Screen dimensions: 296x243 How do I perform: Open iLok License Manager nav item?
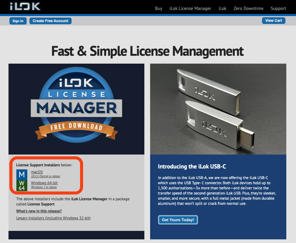click(190, 8)
